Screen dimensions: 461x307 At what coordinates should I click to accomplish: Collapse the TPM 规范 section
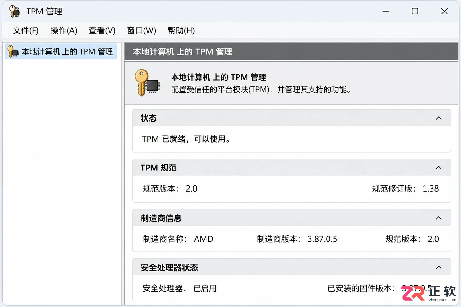click(x=439, y=168)
